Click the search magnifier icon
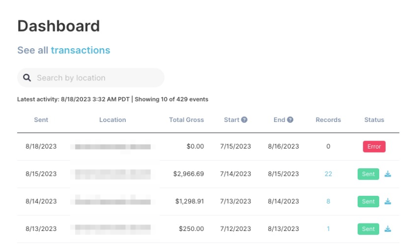 pos(27,78)
